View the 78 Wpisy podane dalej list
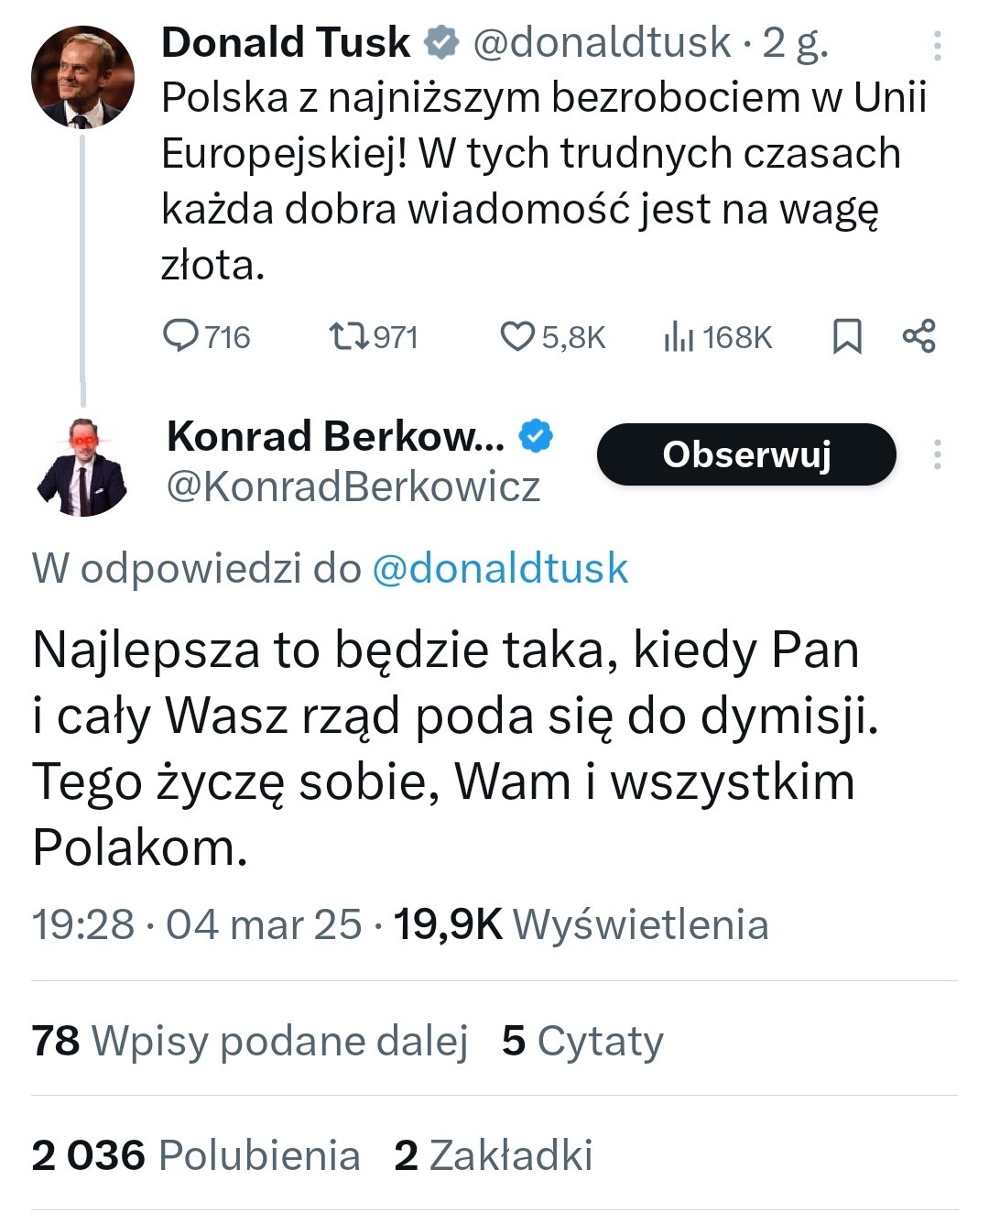The image size is (989, 1213). [x=249, y=1041]
